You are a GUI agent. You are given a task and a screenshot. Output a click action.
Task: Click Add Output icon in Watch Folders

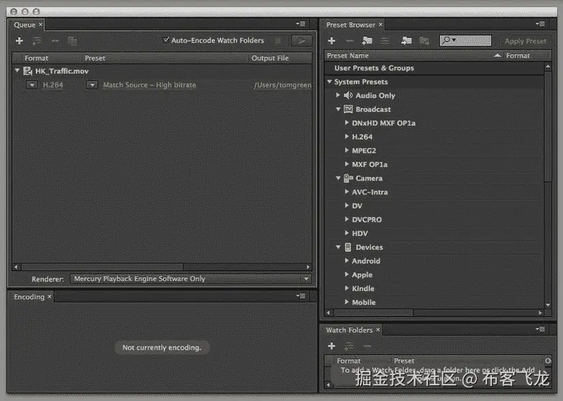(349, 346)
